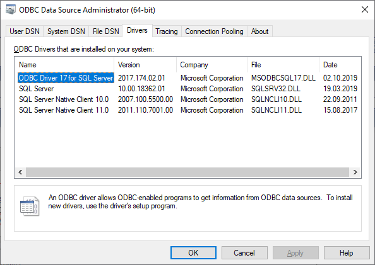Select the Tracing tab

(167, 31)
